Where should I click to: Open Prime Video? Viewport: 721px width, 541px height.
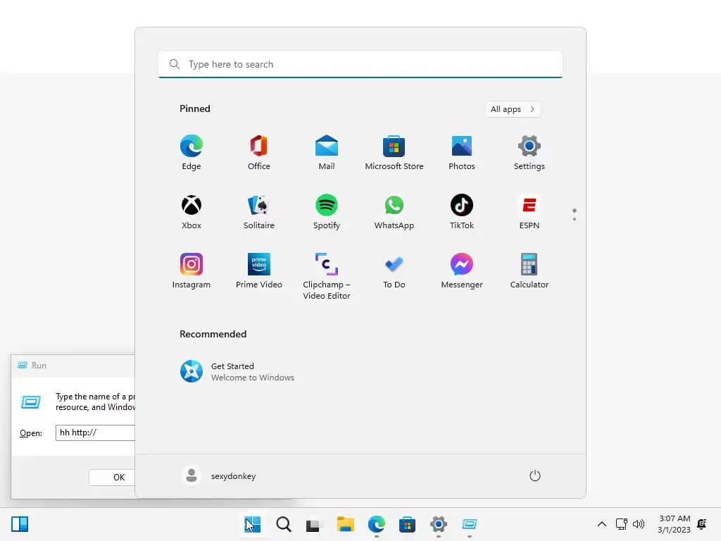coord(259,271)
